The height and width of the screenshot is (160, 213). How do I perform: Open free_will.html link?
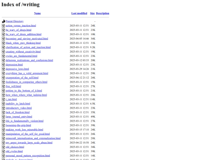(x=13, y=87)
